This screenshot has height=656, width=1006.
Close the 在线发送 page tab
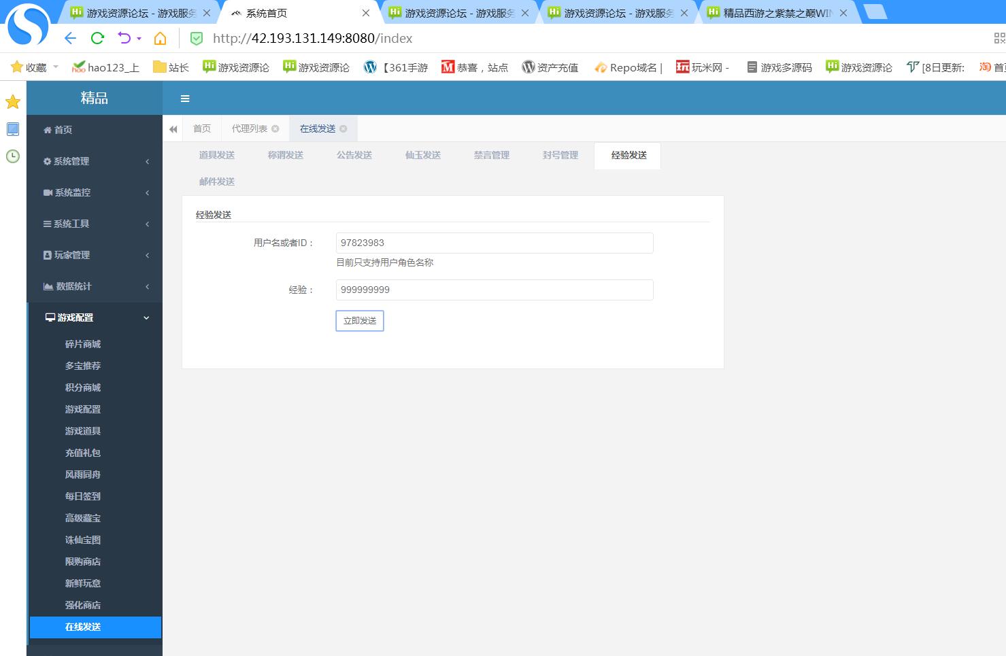pos(343,129)
